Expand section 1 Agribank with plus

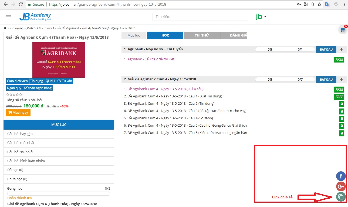click(x=342, y=49)
